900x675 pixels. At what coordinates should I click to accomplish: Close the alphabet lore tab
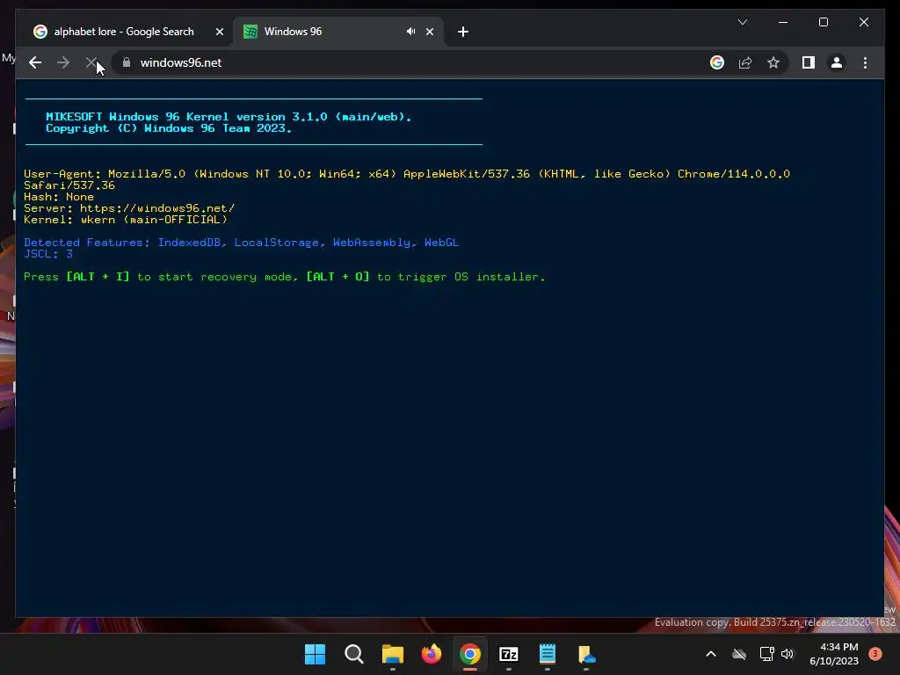219,32
